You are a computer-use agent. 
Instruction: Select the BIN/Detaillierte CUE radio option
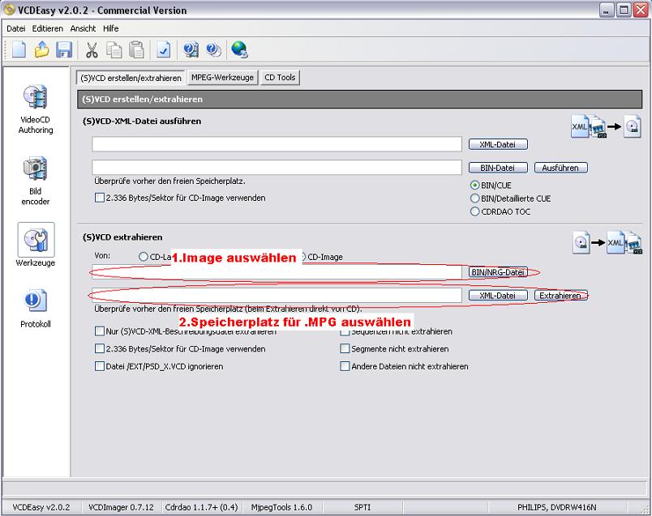(x=475, y=198)
